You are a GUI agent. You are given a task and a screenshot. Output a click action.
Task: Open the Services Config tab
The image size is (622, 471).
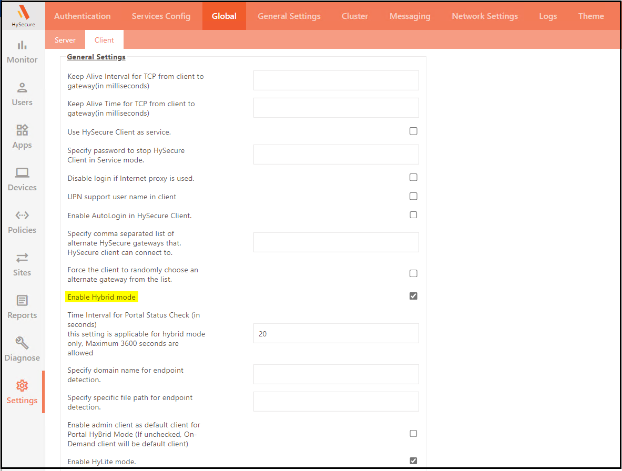pos(161,16)
